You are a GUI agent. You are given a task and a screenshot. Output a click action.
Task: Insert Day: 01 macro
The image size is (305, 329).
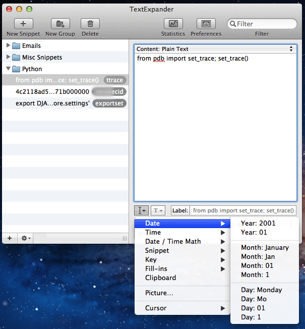tap(265, 308)
